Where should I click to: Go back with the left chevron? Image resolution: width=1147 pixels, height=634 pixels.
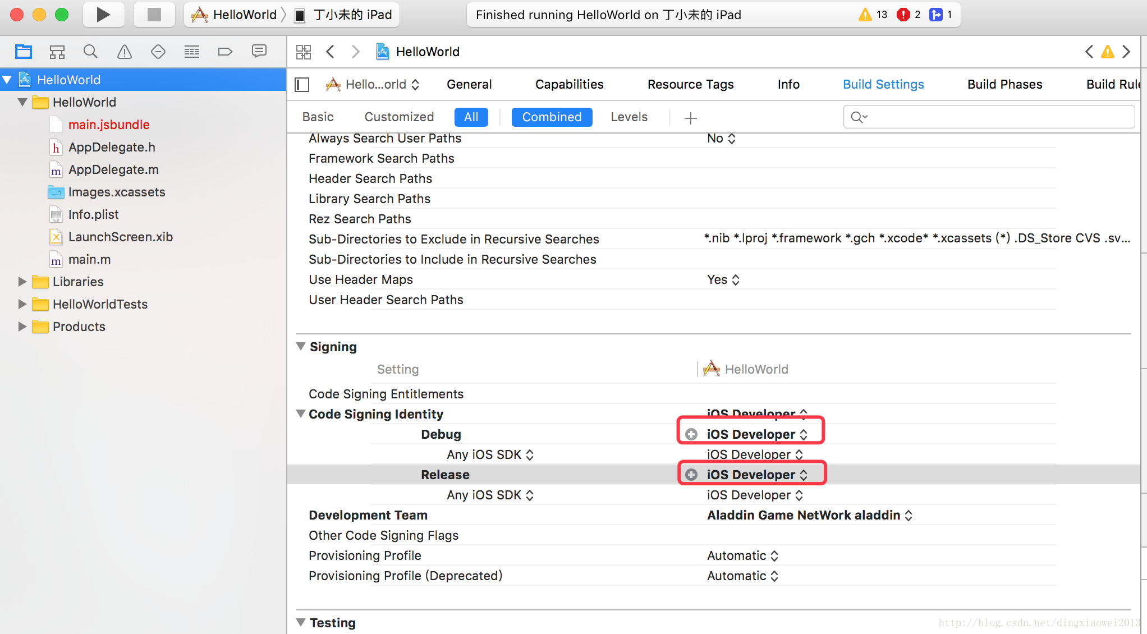(x=331, y=52)
